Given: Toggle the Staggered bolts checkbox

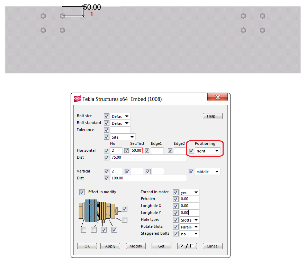Looking at the screenshot, I should pos(176,234).
